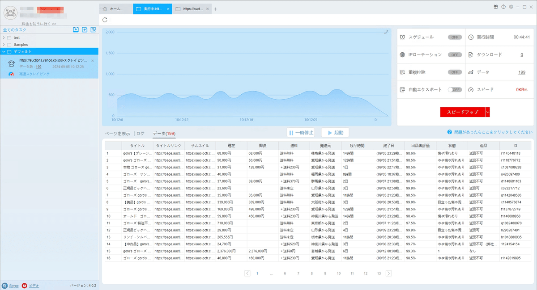Click the タイトル column header
This screenshot has width=537, height=290.
[137, 146]
